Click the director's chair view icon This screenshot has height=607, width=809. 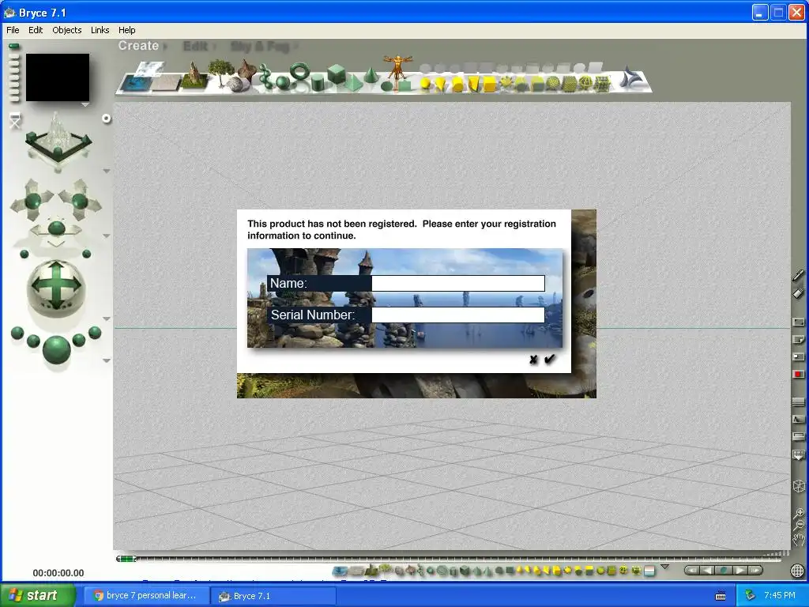[x=15, y=120]
